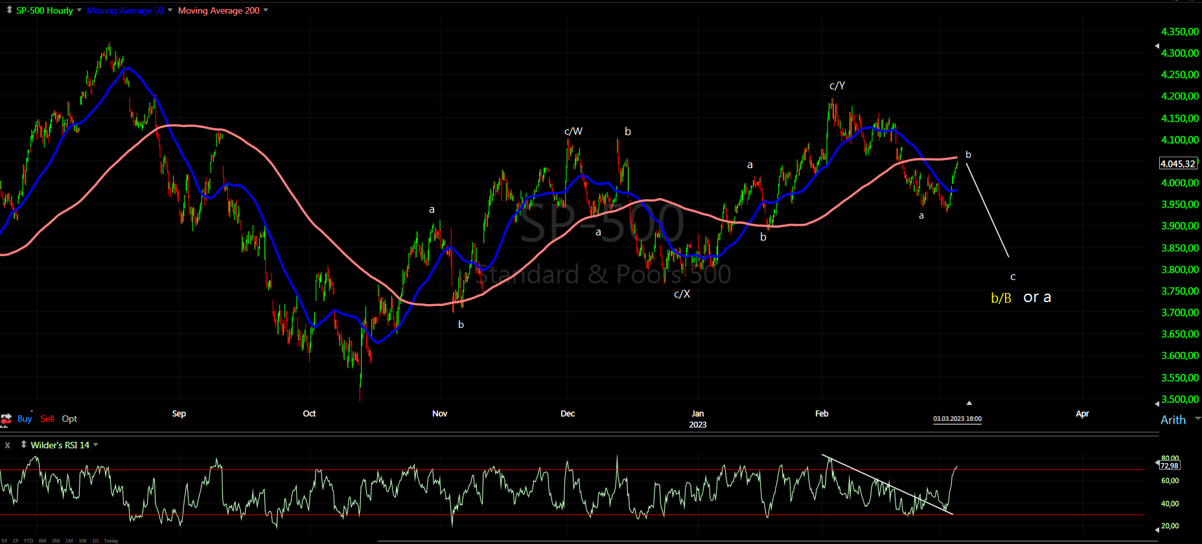Click the c/X wave label near January
The height and width of the screenshot is (544, 1202).
pos(682,294)
